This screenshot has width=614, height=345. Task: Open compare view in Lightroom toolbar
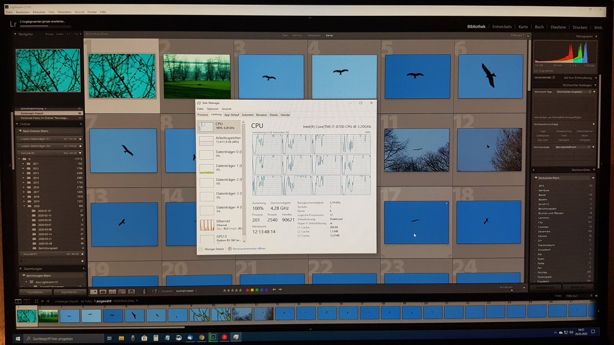pos(112,292)
